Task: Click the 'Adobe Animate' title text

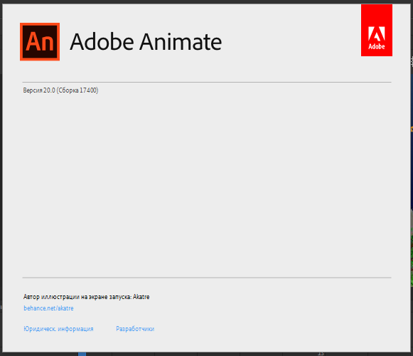Action: point(146,42)
